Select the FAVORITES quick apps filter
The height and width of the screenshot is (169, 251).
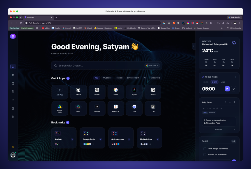click(x=107, y=78)
